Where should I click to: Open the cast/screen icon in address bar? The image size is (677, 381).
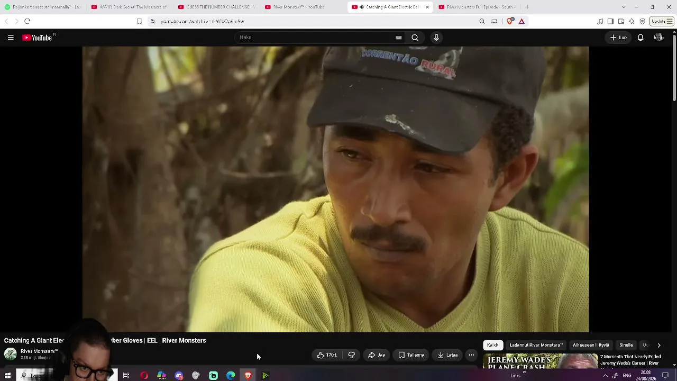point(494,21)
